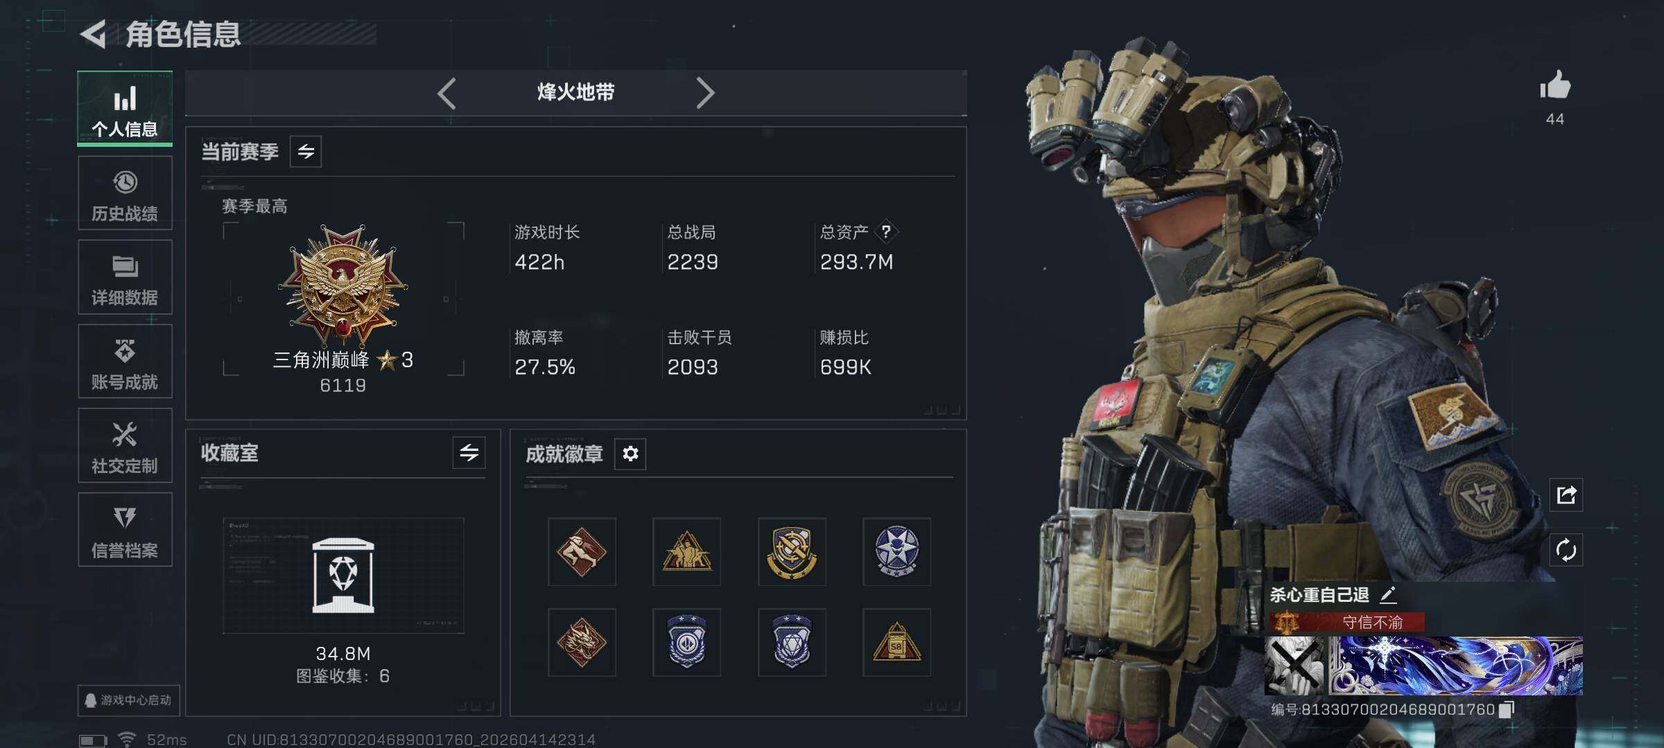Toggle the 收藏室 swap view icon
This screenshot has width=1664, height=748.
pos(469,453)
